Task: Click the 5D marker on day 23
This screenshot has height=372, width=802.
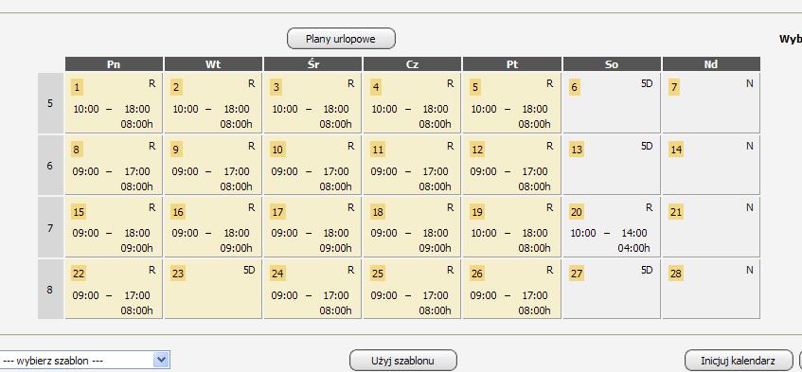Action: (x=249, y=271)
